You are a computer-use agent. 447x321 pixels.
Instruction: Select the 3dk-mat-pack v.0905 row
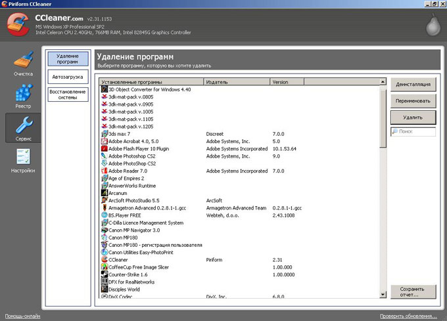click(239, 104)
